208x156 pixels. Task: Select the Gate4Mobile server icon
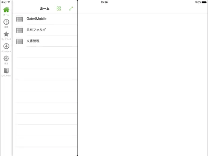coord(20,19)
